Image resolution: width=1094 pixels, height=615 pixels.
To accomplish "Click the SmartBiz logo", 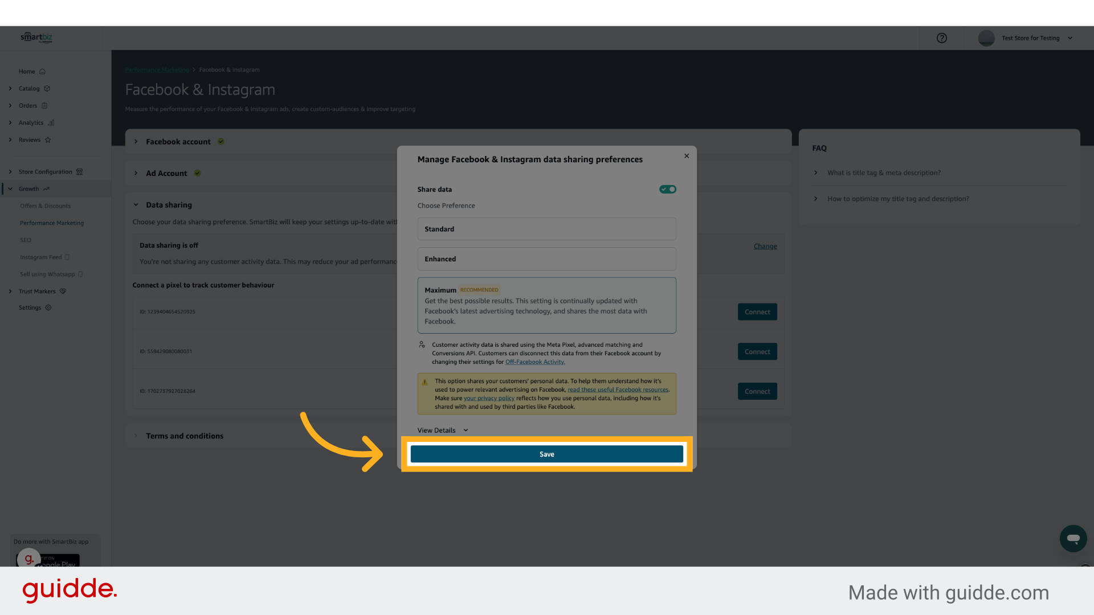I will point(36,38).
